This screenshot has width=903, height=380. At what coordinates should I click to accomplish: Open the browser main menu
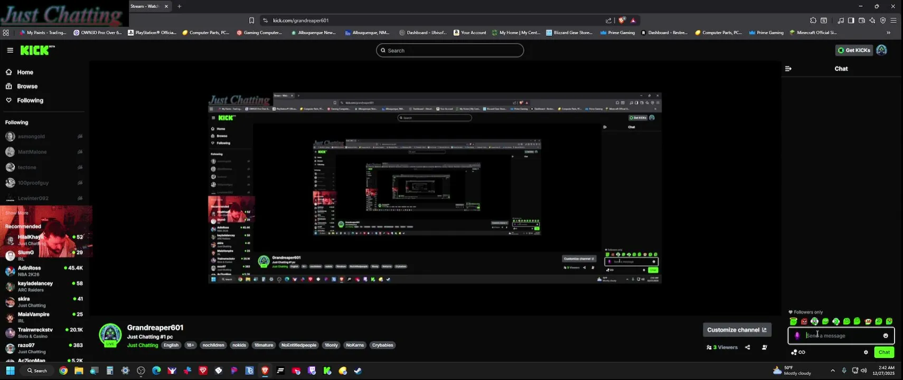point(893,21)
